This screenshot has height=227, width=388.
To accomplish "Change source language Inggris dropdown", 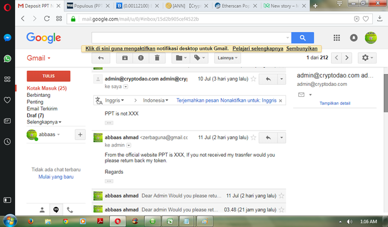I will (x=115, y=100).
